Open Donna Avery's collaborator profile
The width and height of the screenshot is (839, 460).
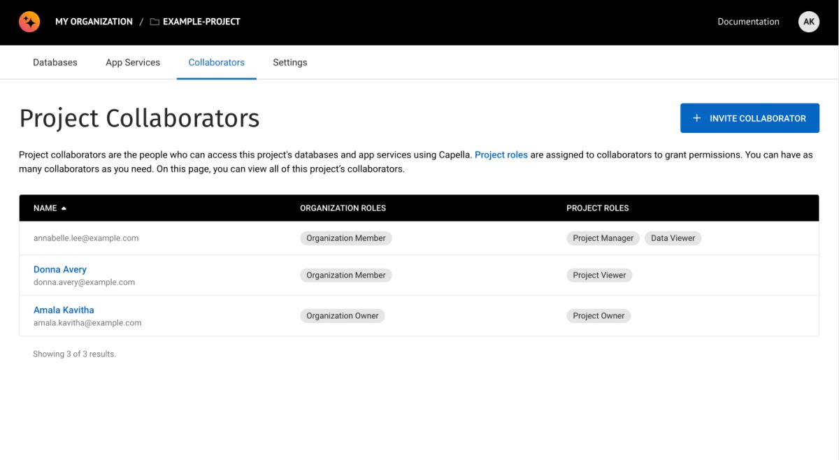60,269
